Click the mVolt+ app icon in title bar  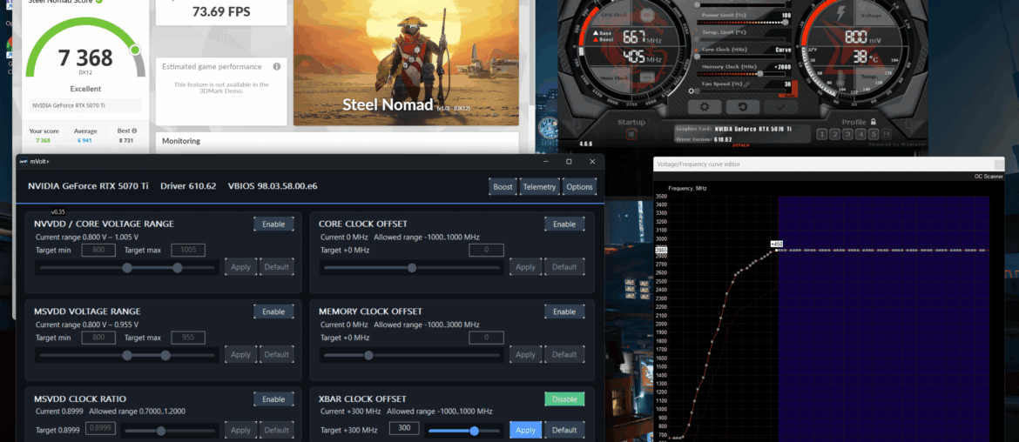[23, 162]
